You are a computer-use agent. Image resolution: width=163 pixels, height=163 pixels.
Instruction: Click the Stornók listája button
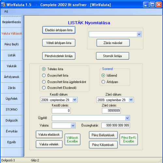pyautogui.click(x=112, y=56)
